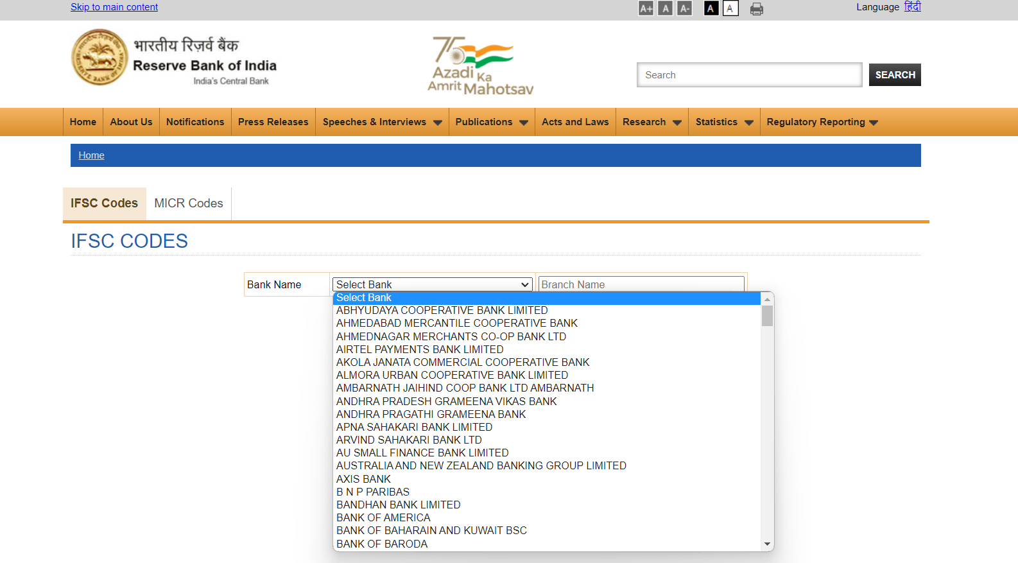Viewport: 1018px width, 563px height.
Task: Pick AKOLA JANATA COMMERCIAL COOPERATIVE BANK
Action: point(547,362)
